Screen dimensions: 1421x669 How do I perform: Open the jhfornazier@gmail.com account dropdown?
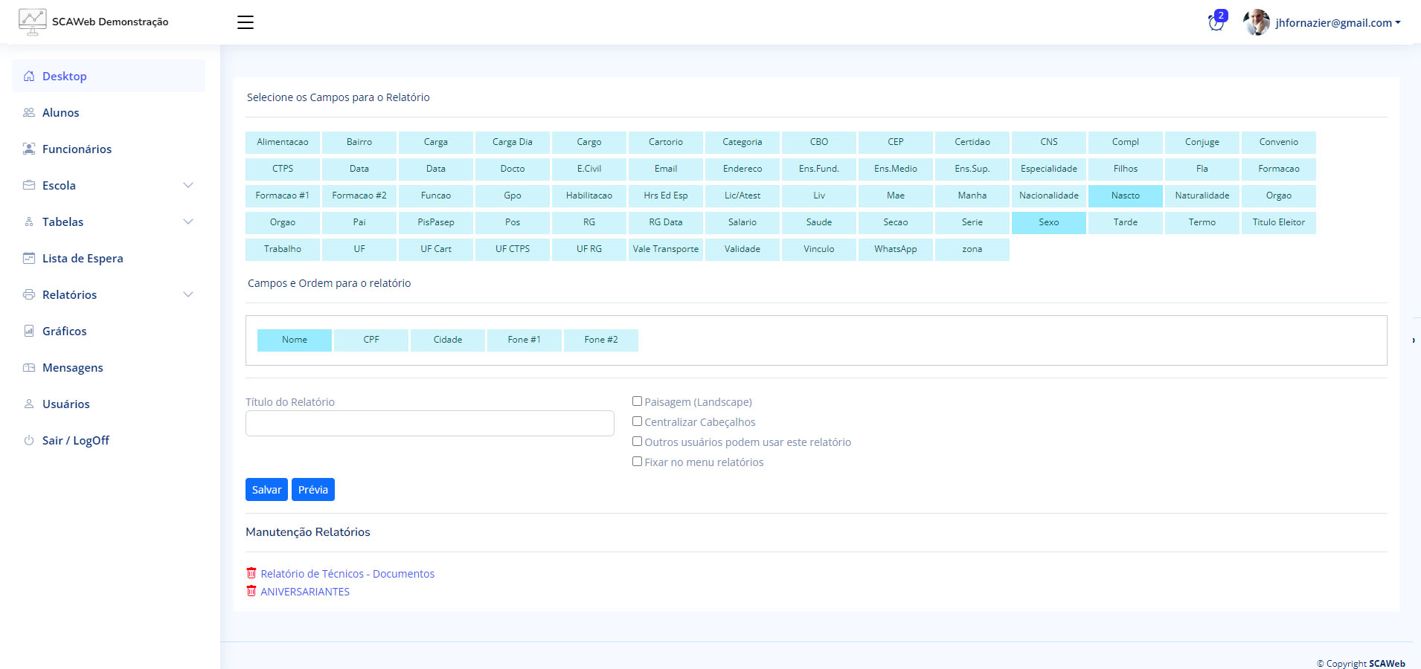1338,22
